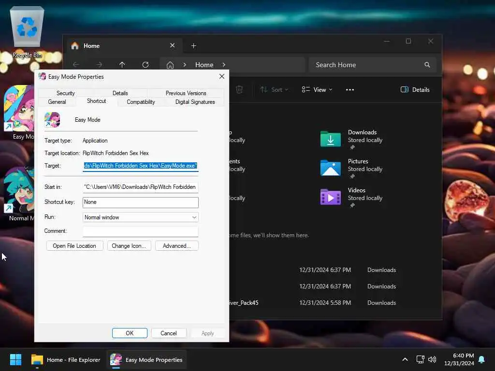Go up one folder level
Screen dimensions: 495x371
coord(122,65)
